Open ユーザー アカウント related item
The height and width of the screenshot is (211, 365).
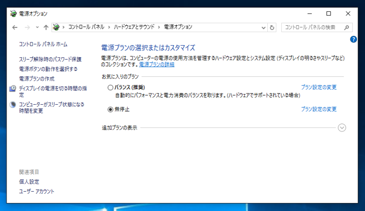[x=36, y=192]
